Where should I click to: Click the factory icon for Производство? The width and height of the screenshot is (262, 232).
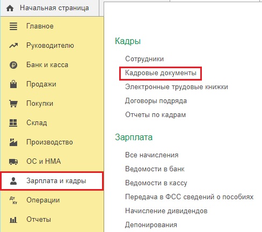click(x=13, y=142)
